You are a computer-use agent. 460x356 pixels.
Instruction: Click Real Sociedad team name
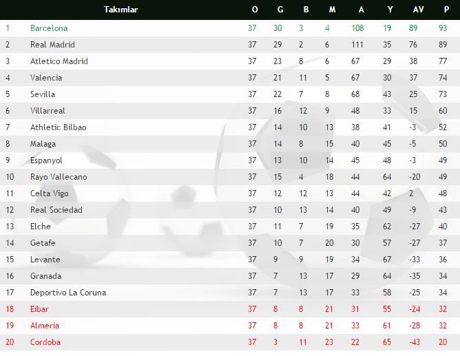56,210
